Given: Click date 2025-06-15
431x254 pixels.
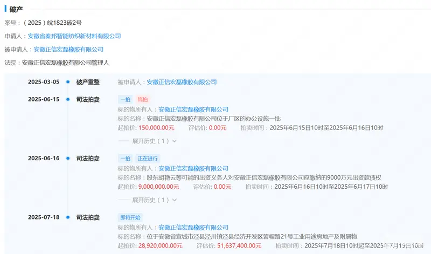Looking at the screenshot, I should [x=44, y=99].
